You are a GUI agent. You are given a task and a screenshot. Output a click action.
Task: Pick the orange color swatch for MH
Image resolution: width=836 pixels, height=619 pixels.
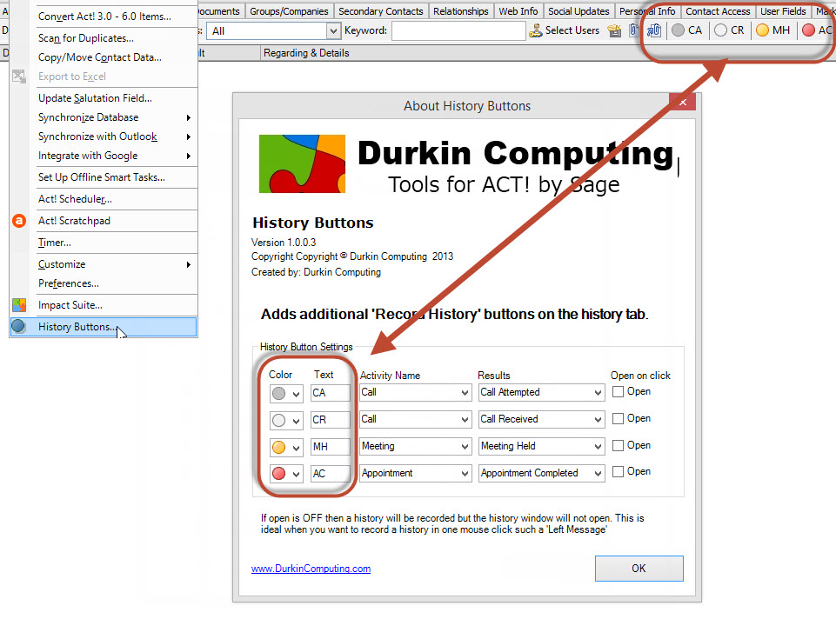click(x=279, y=447)
